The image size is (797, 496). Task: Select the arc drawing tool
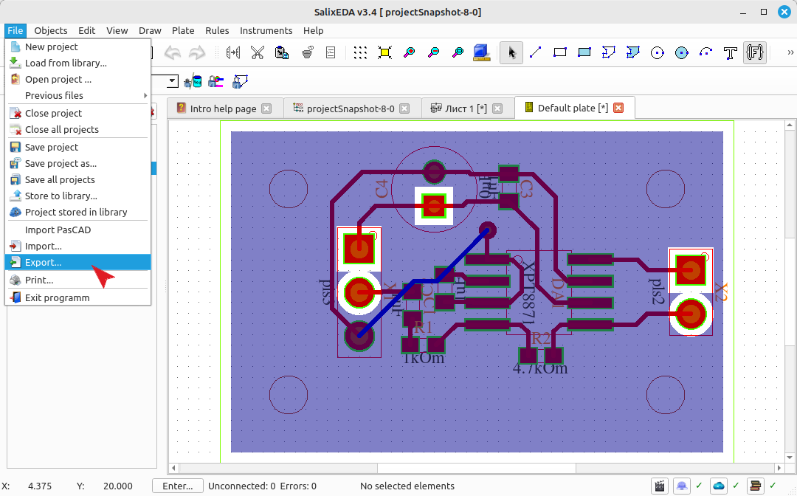point(706,52)
